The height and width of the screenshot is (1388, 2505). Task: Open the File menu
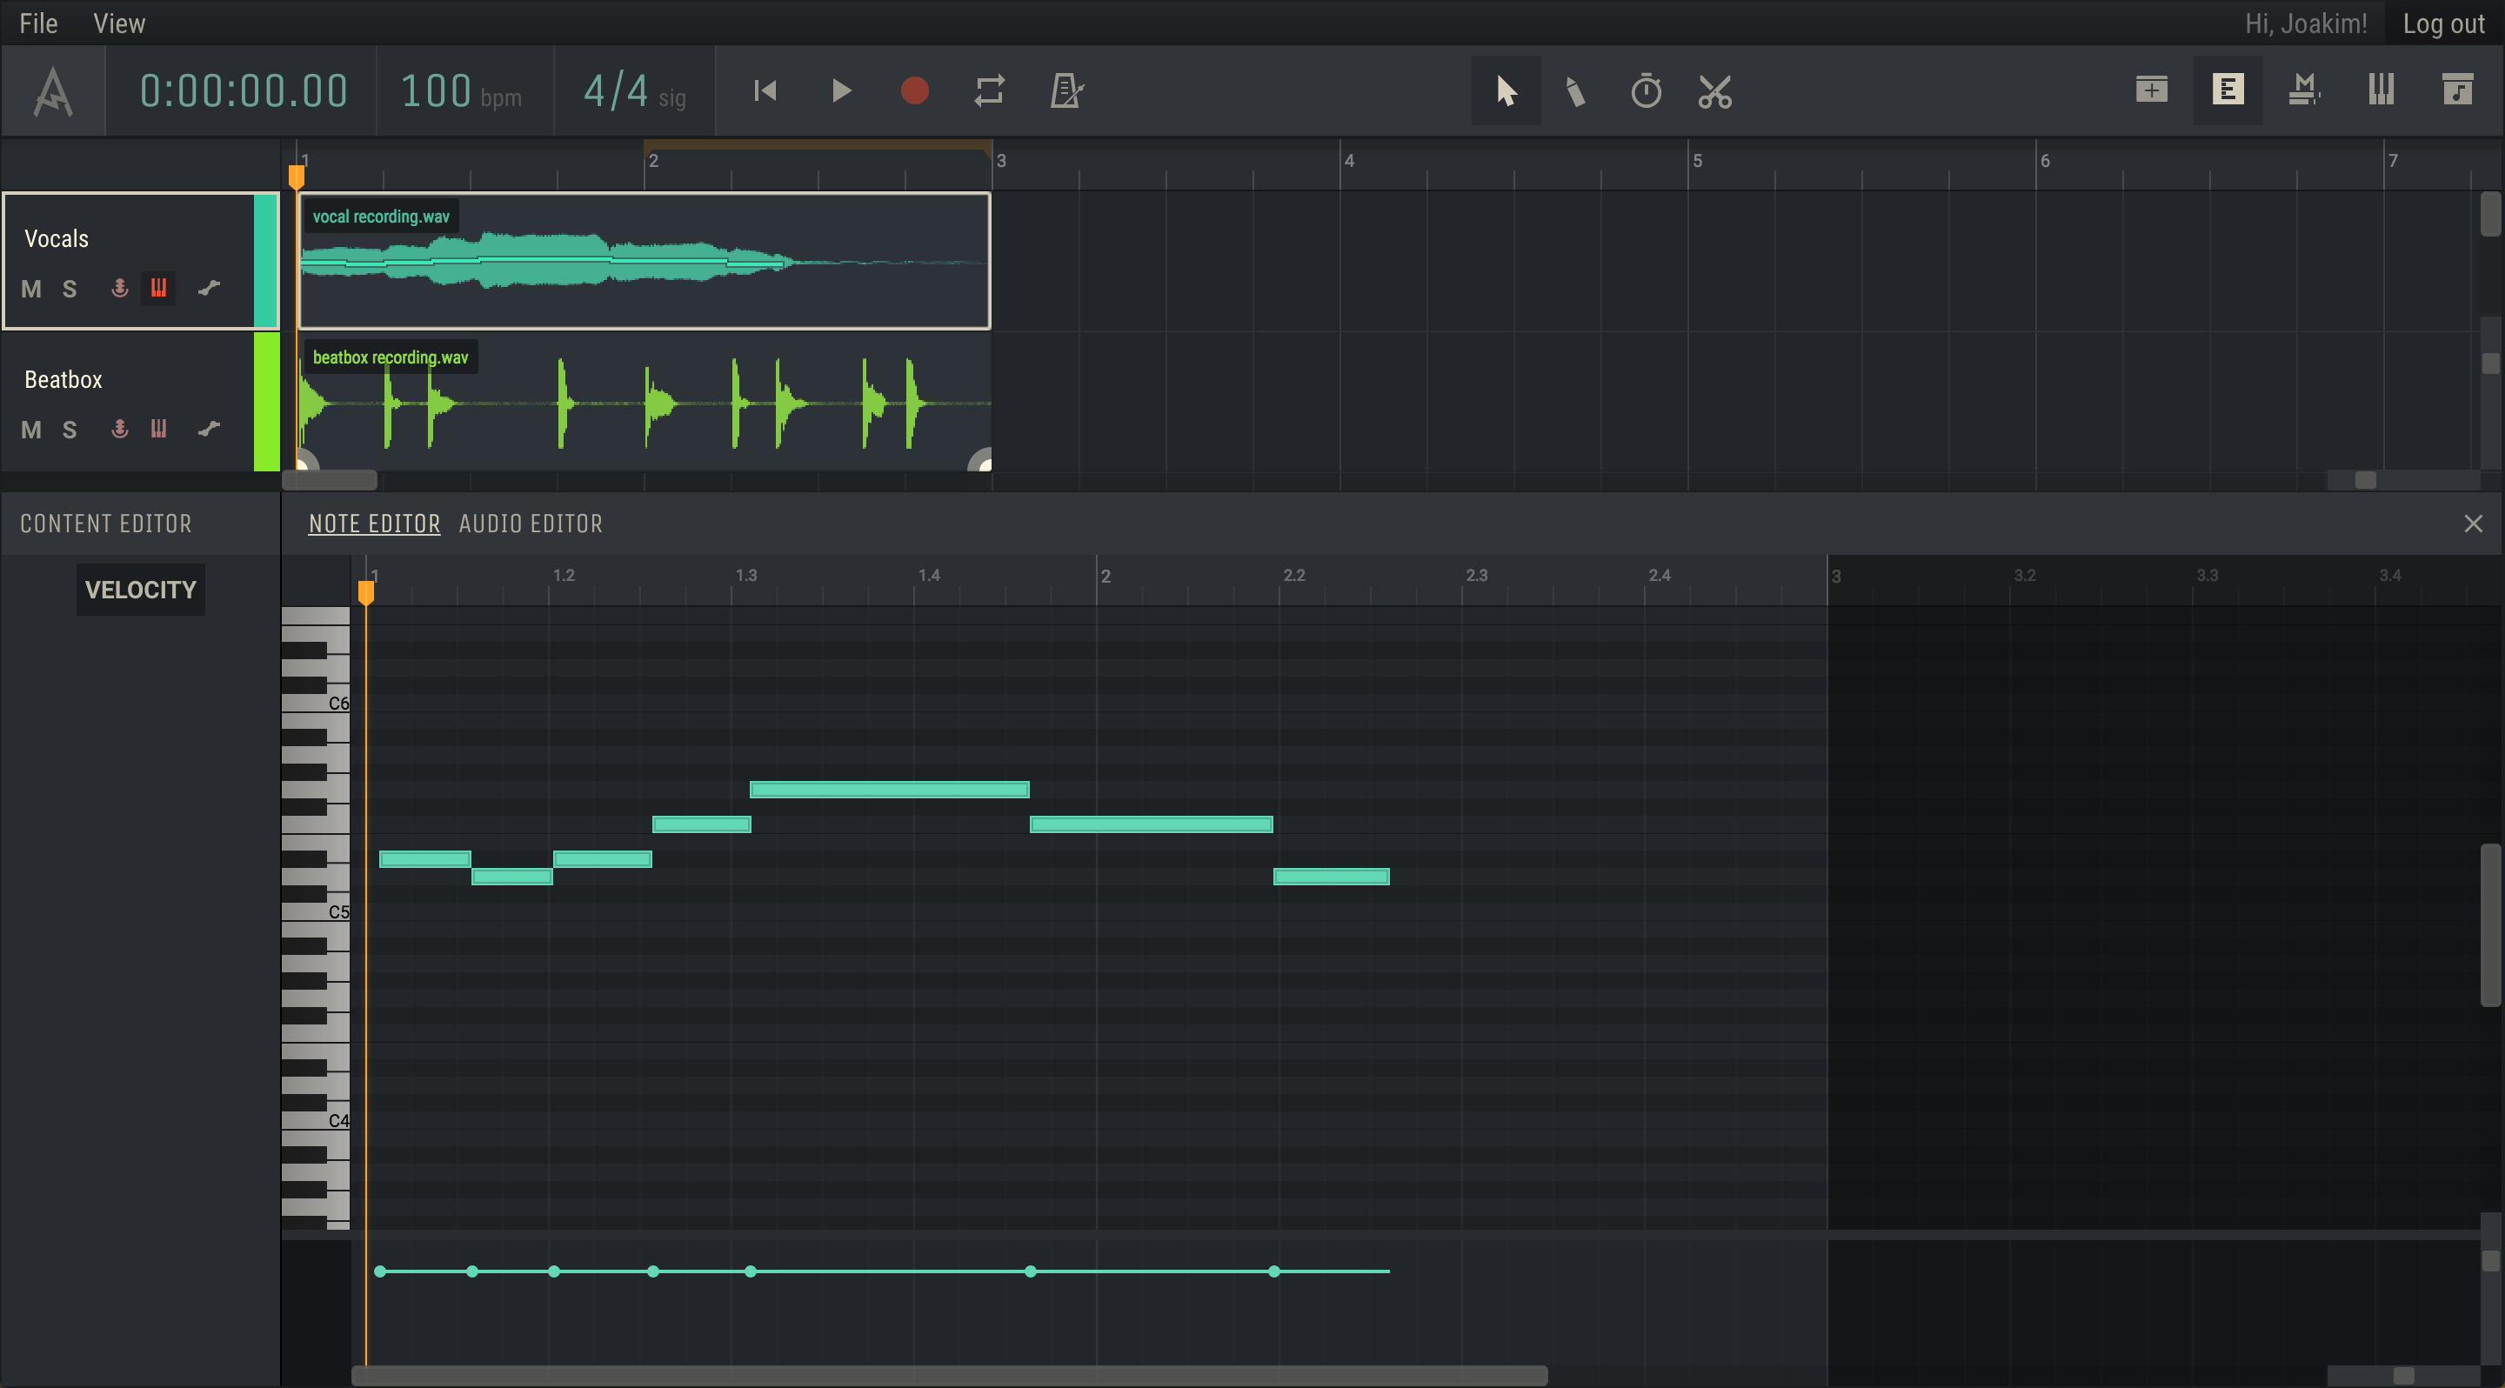[38, 23]
